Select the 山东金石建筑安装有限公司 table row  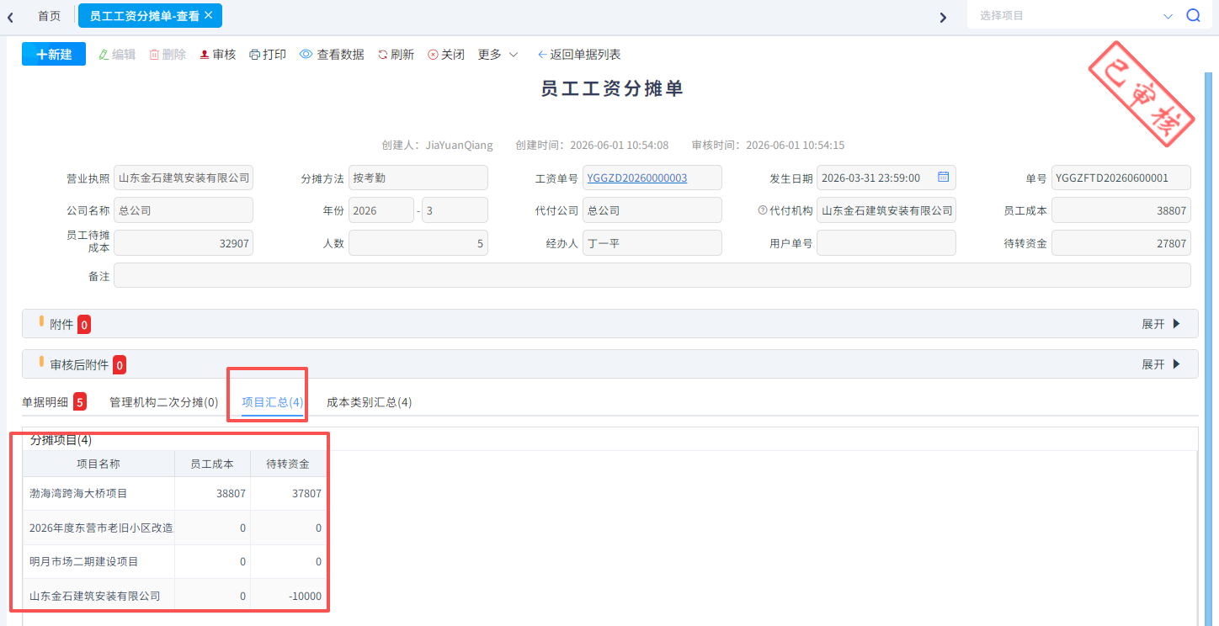click(x=174, y=596)
